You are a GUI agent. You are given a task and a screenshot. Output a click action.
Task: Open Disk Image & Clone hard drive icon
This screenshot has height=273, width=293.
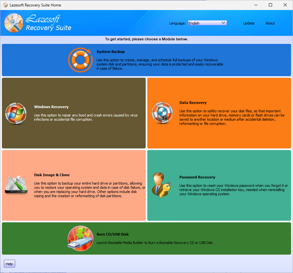coord(16,183)
